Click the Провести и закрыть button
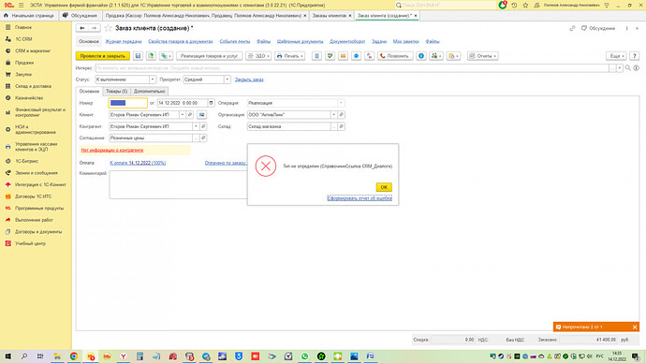 coord(103,56)
